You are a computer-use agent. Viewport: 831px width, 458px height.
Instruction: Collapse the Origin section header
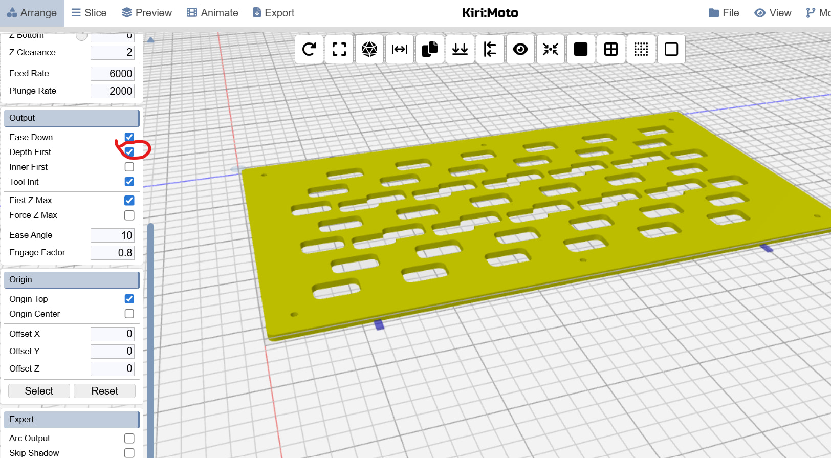point(71,280)
